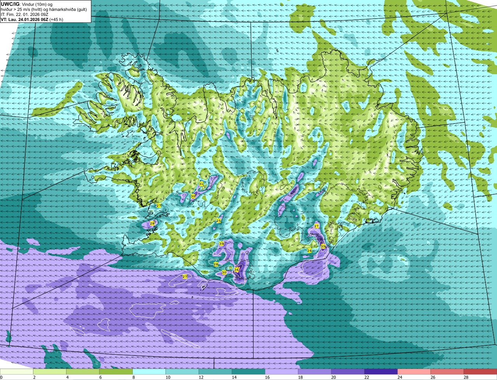The width and height of the screenshot is (497, 380).
Task: Click the 22–24 m/s dark indigo swatch
Action: tap(381, 371)
